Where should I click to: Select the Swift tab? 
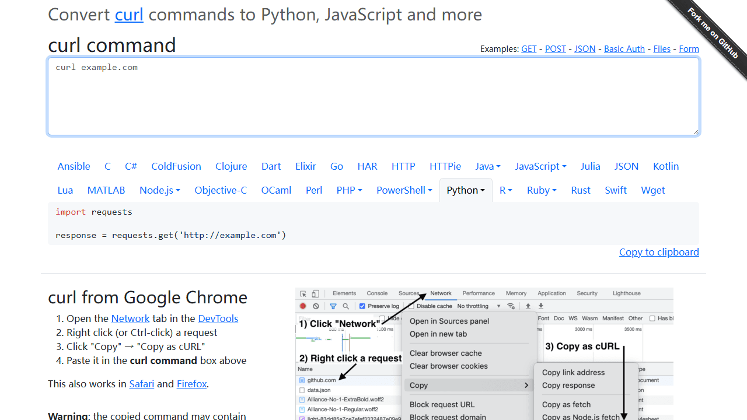pyautogui.click(x=616, y=190)
